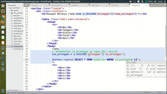The image size is (167, 94).
Task: Switch to the nota.php tab
Action: (74, 5)
